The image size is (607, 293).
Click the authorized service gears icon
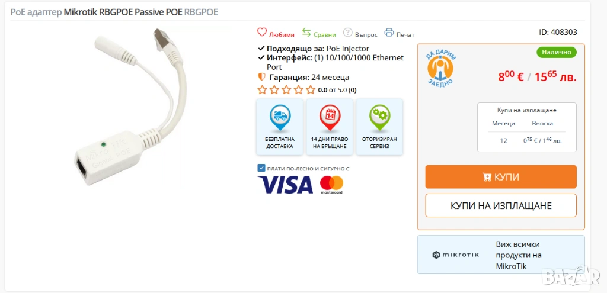[379, 117]
